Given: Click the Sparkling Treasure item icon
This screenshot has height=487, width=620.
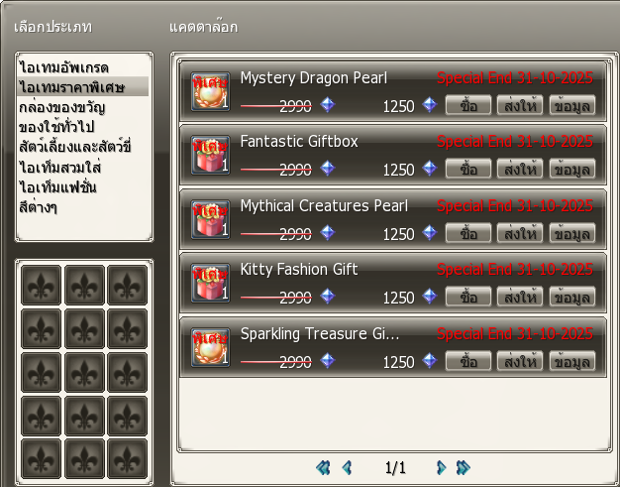Looking at the screenshot, I should coord(210,347).
